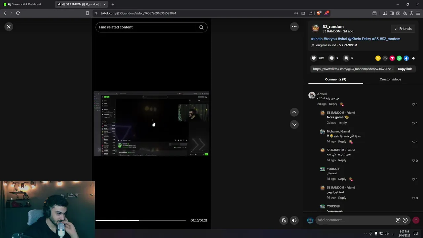Save video with bookmark icon

[346, 58]
